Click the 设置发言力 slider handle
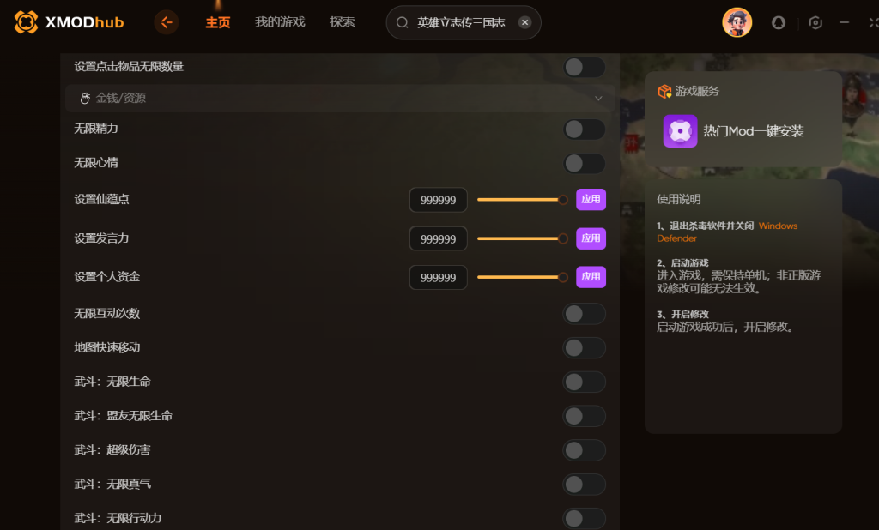The height and width of the screenshot is (530, 879). pos(563,238)
